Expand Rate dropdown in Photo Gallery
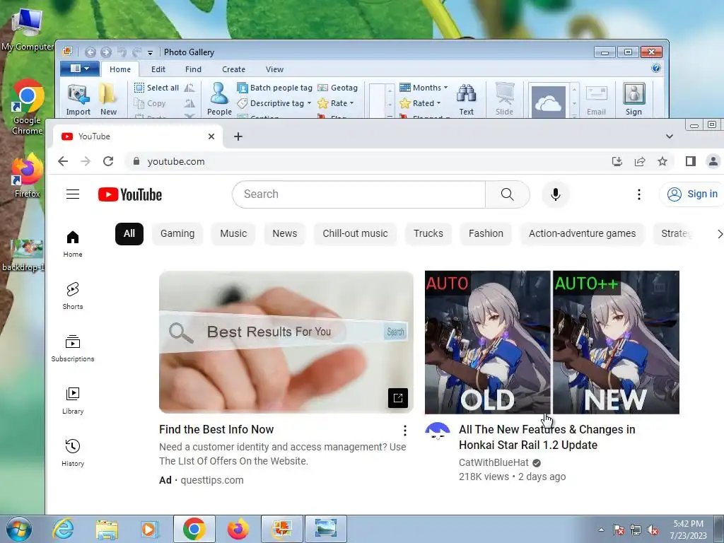This screenshot has height=543, width=724. tap(352, 103)
